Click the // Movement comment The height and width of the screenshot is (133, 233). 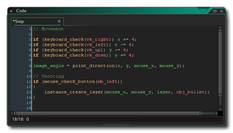[x=48, y=29]
